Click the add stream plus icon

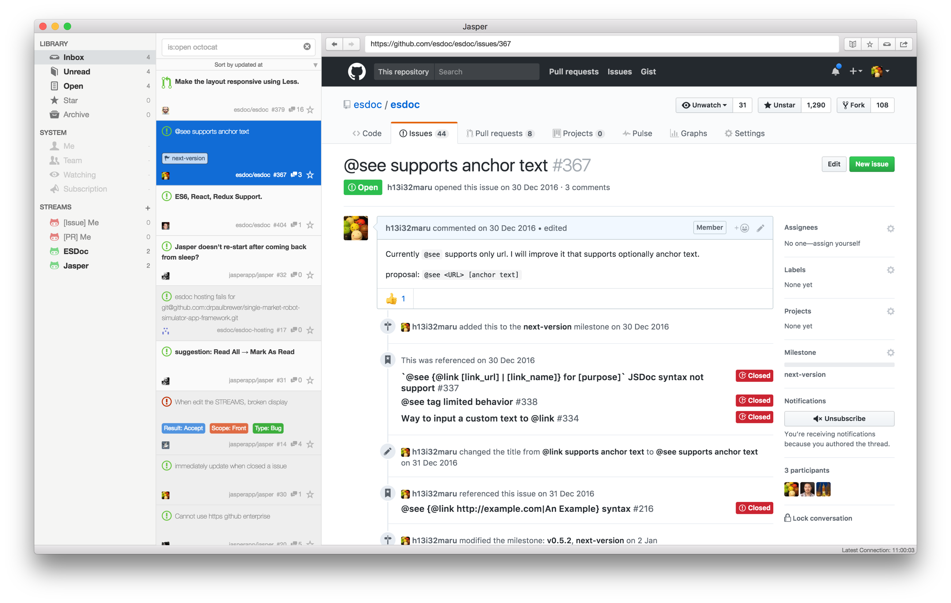(148, 208)
